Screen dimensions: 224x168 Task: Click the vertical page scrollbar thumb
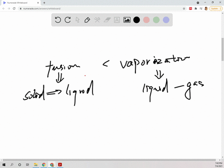coord(223,49)
